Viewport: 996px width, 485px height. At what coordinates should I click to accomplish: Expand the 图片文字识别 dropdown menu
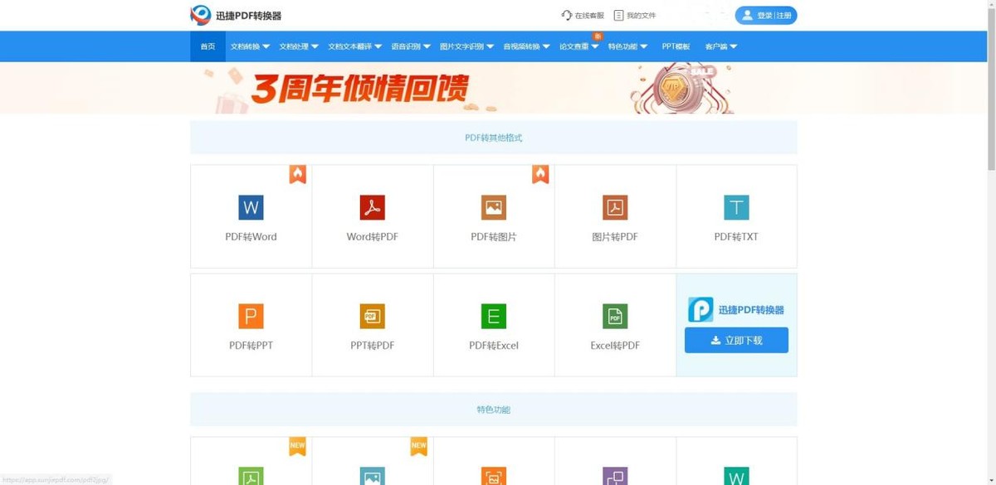tap(466, 46)
